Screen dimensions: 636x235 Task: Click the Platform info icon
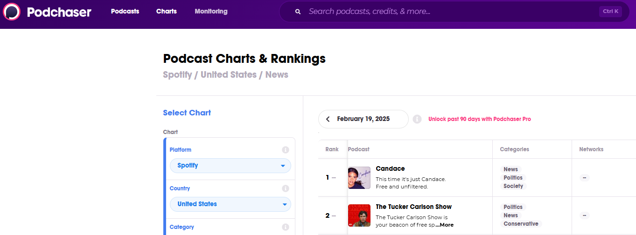coord(286,150)
